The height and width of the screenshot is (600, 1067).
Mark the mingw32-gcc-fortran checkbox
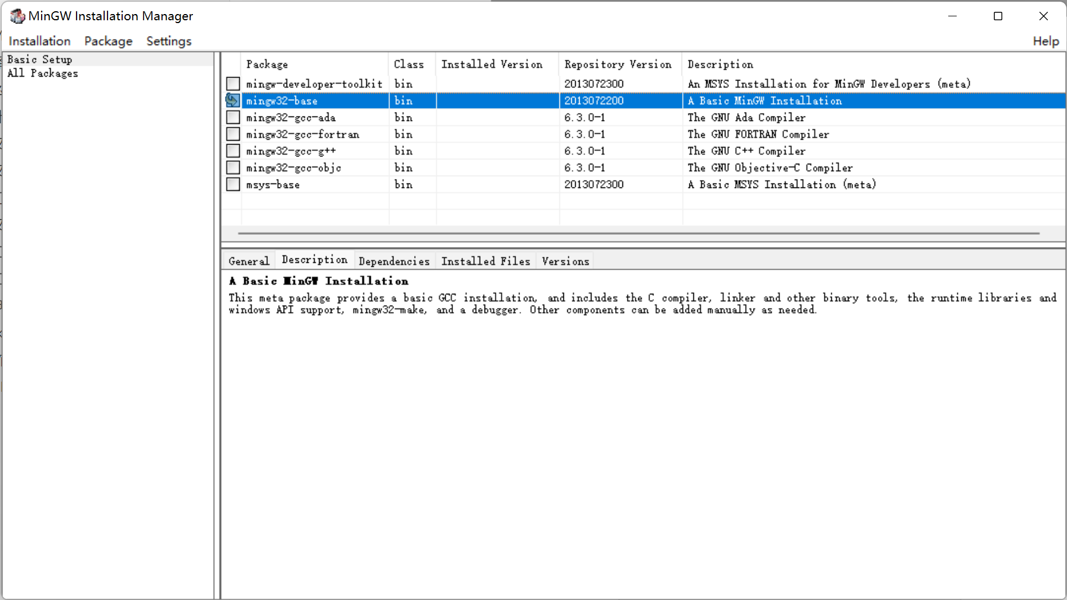click(232, 135)
